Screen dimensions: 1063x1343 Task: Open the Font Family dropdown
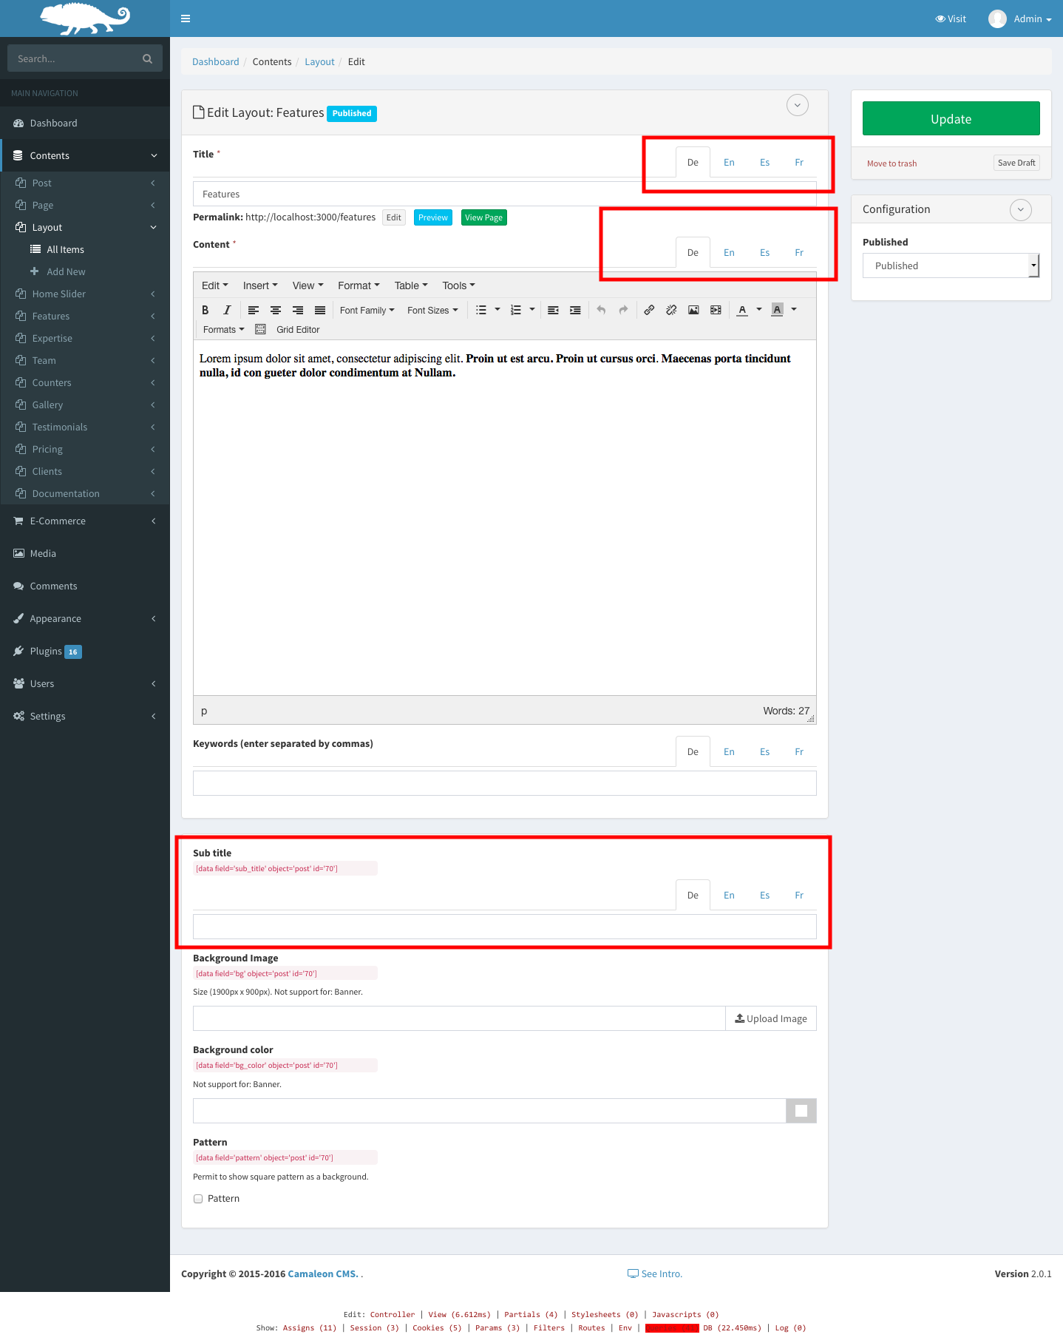367,311
